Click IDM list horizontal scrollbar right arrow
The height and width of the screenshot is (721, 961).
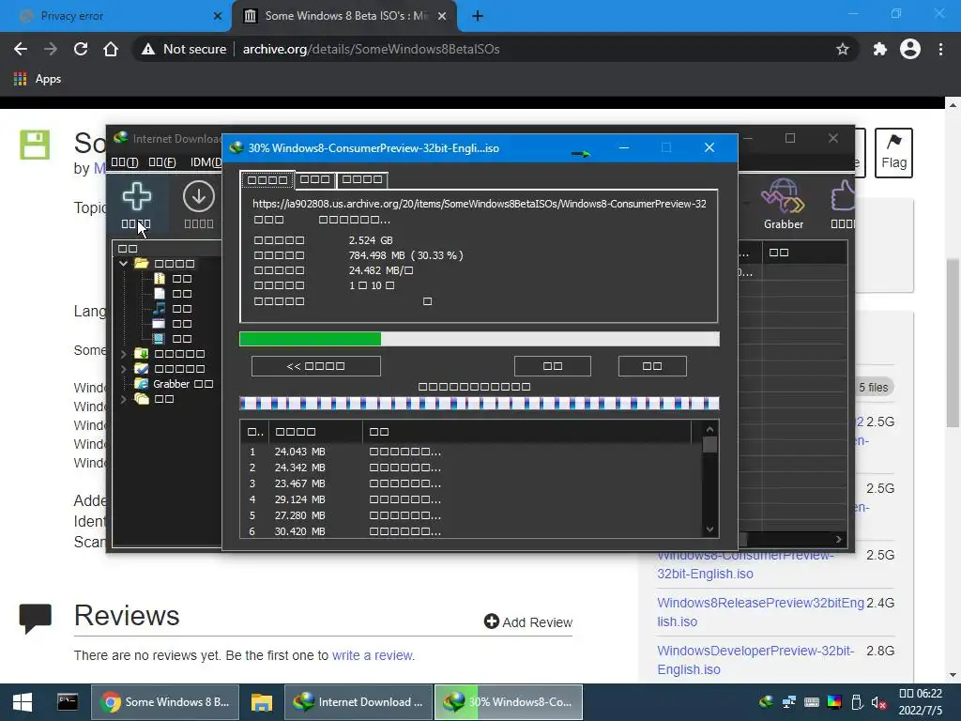pyautogui.click(x=839, y=539)
